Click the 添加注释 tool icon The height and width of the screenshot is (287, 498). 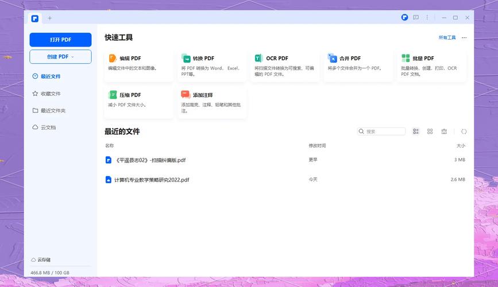coord(186,94)
